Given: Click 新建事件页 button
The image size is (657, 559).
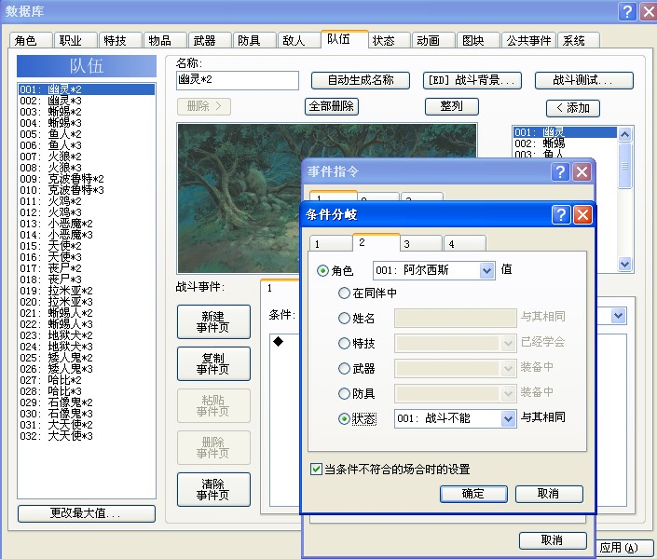Looking at the screenshot, I should pos(213,321).
